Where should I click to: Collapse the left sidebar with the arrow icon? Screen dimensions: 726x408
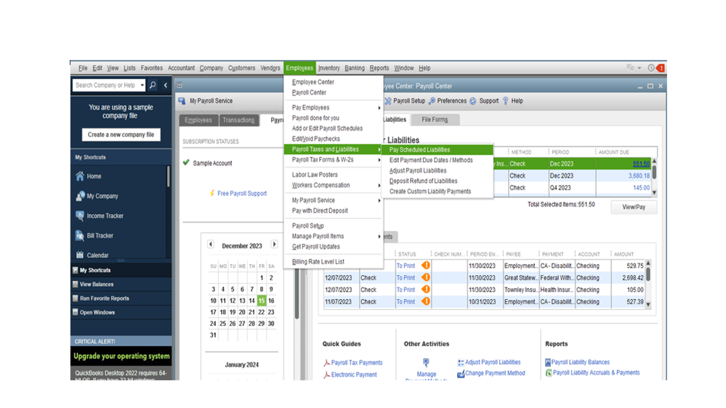pyautogui.click(x=165, y=85)
